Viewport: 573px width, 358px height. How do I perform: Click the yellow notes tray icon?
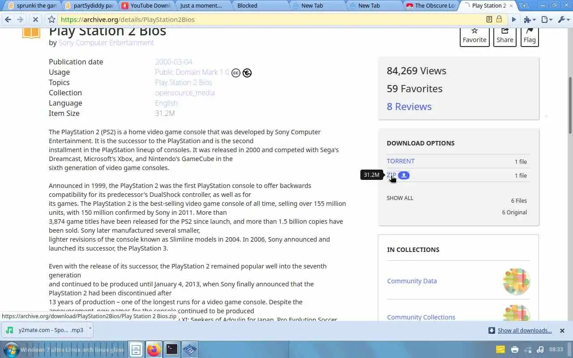coord(500,349)
